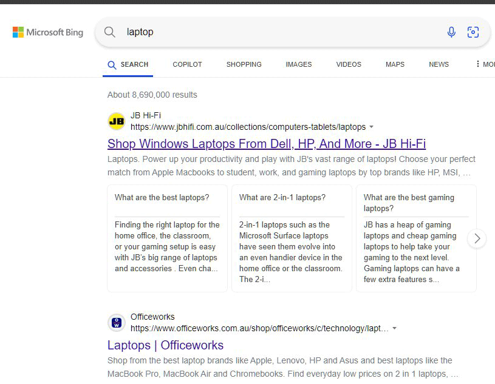Click the '2-in-1 laptops such as the' answer text
Image resolution: width=495 pixels, height=384 pixels.
pos(291,252)
